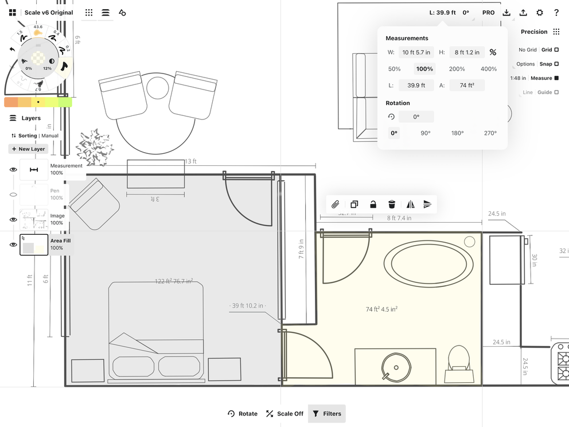Create a new layer with the New Layer button
Image resolution: width=569 pixels, height=427 pixels.
(x=28, y=149)
